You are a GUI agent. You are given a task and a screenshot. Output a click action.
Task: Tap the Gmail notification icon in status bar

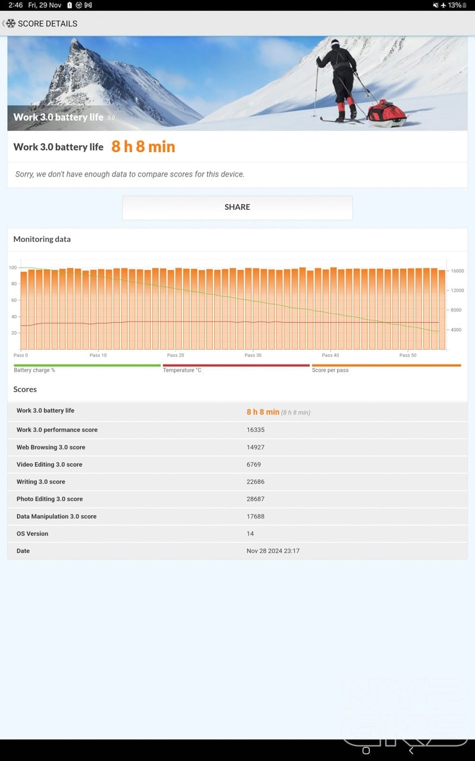88,5
